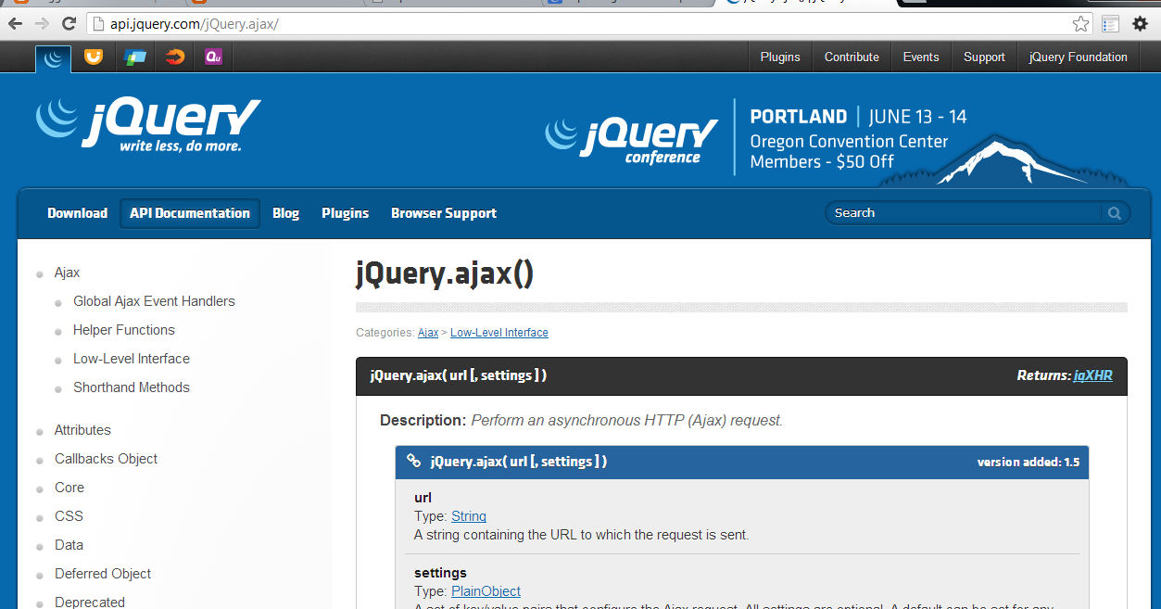The image size is (1161, 609).
Task: Open the Browser Support nav item
Action: pyautogui.click(x=444, y=213)
